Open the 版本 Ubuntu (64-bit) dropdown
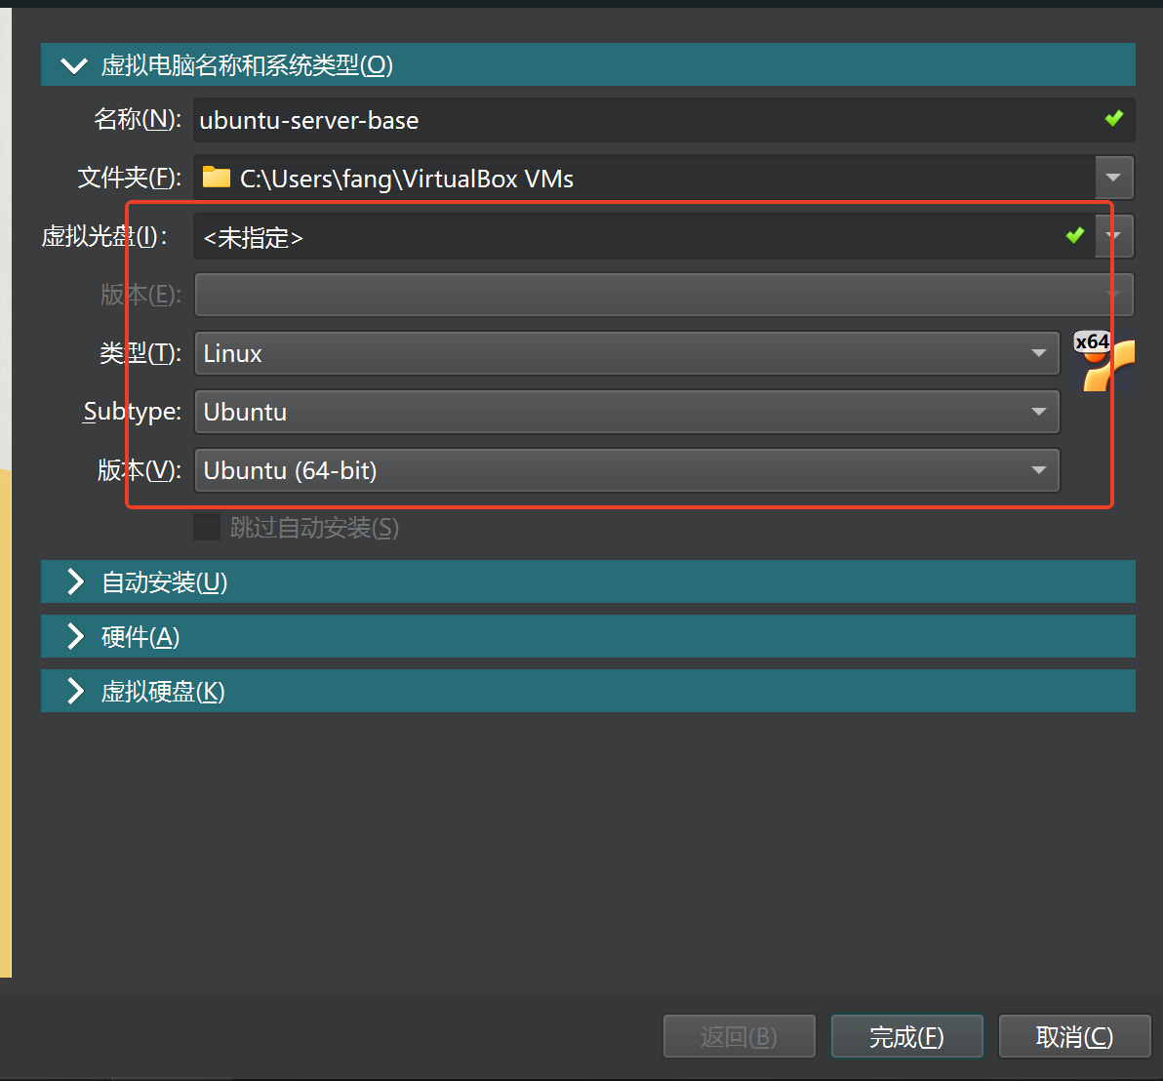The image size is (1163, 1081). [626, 470]
